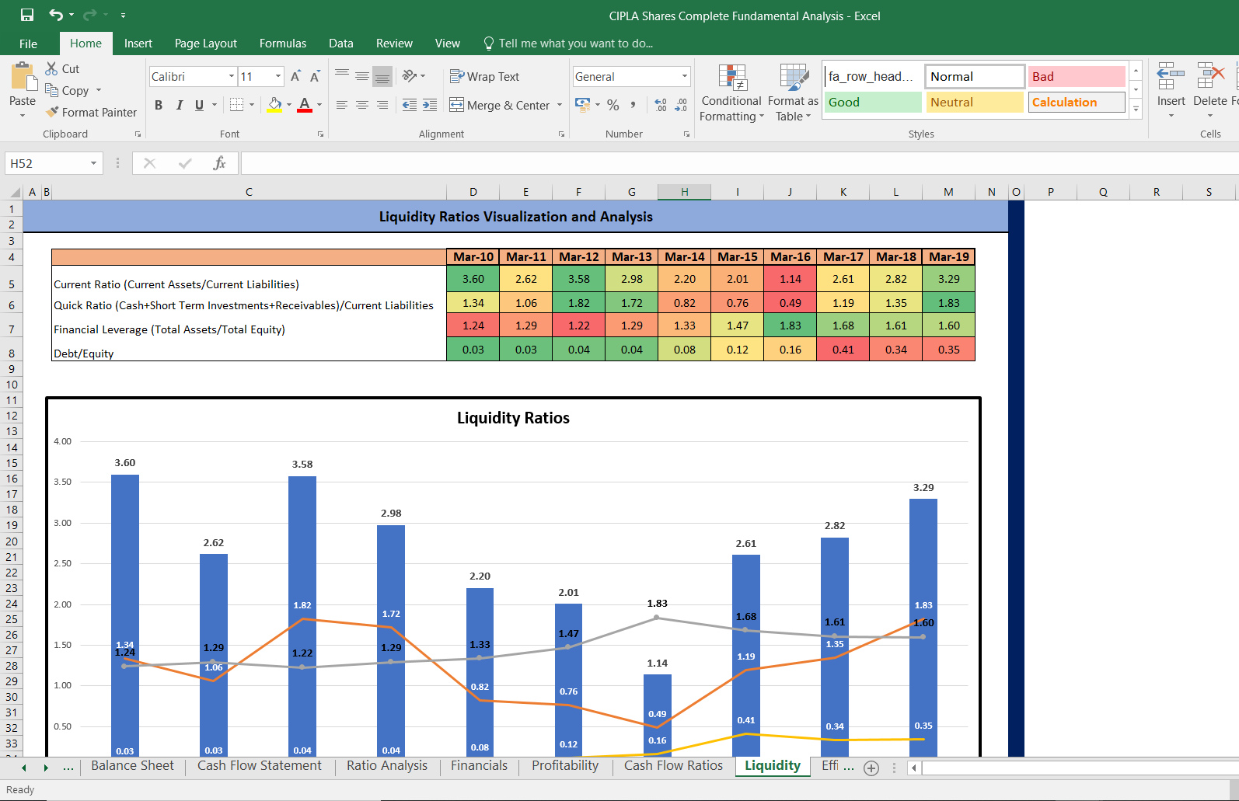This screenshot has height=801, width=1239.
Task: Apply percent style to cells
Action: [x=613, y=105]
